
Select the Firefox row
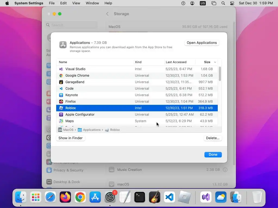click(137, 102)
